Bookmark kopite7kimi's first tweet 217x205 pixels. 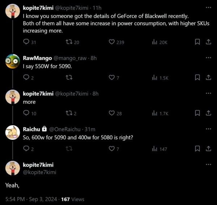click(x=197, y=42)
